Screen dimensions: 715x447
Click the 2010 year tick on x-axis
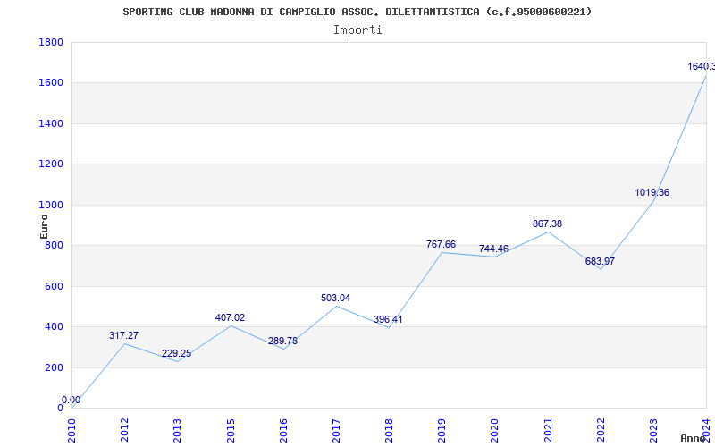pos(72,426)
